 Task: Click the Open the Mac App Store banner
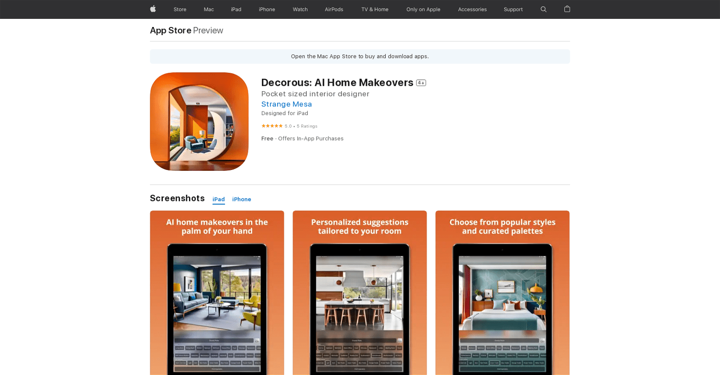(x=360, y=56)
